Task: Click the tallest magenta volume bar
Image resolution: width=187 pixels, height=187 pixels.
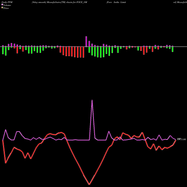Action: 86,42
